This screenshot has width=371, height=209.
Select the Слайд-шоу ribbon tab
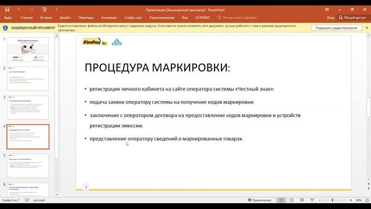133,17
